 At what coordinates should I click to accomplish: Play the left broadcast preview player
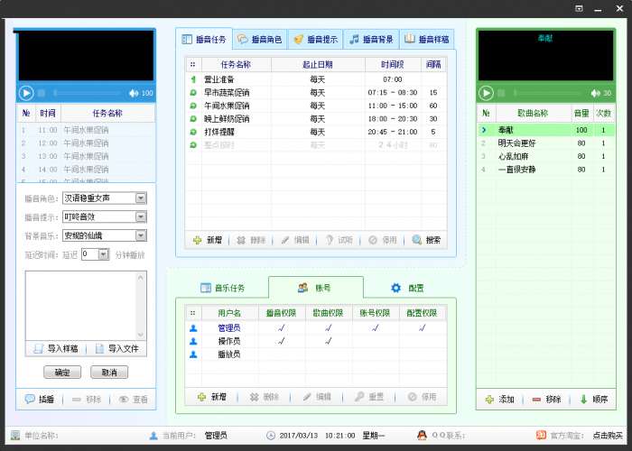pyautogui.click(x=26, y=93)
